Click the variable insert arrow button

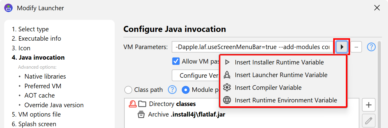[x=342, y=47]
